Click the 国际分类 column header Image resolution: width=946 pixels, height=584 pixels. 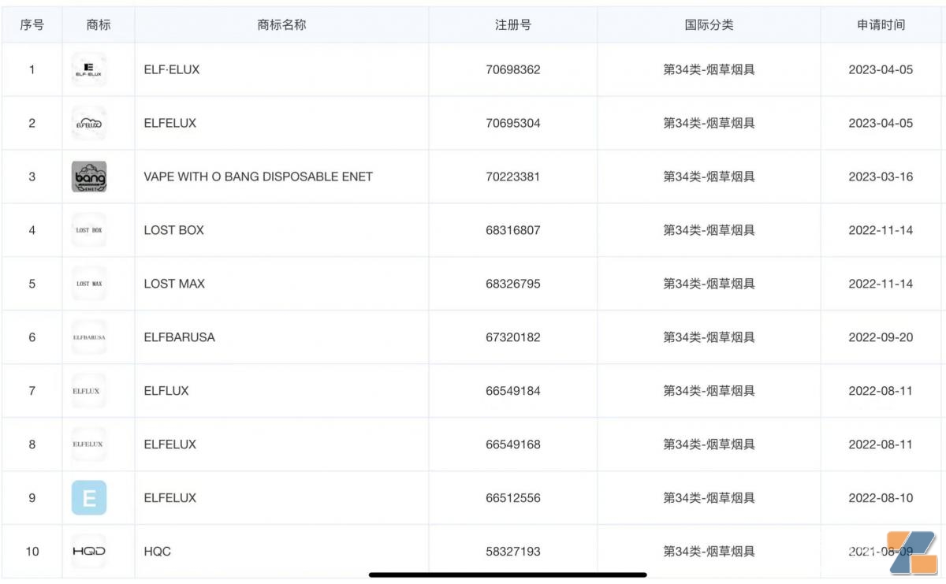click(709, 24)
